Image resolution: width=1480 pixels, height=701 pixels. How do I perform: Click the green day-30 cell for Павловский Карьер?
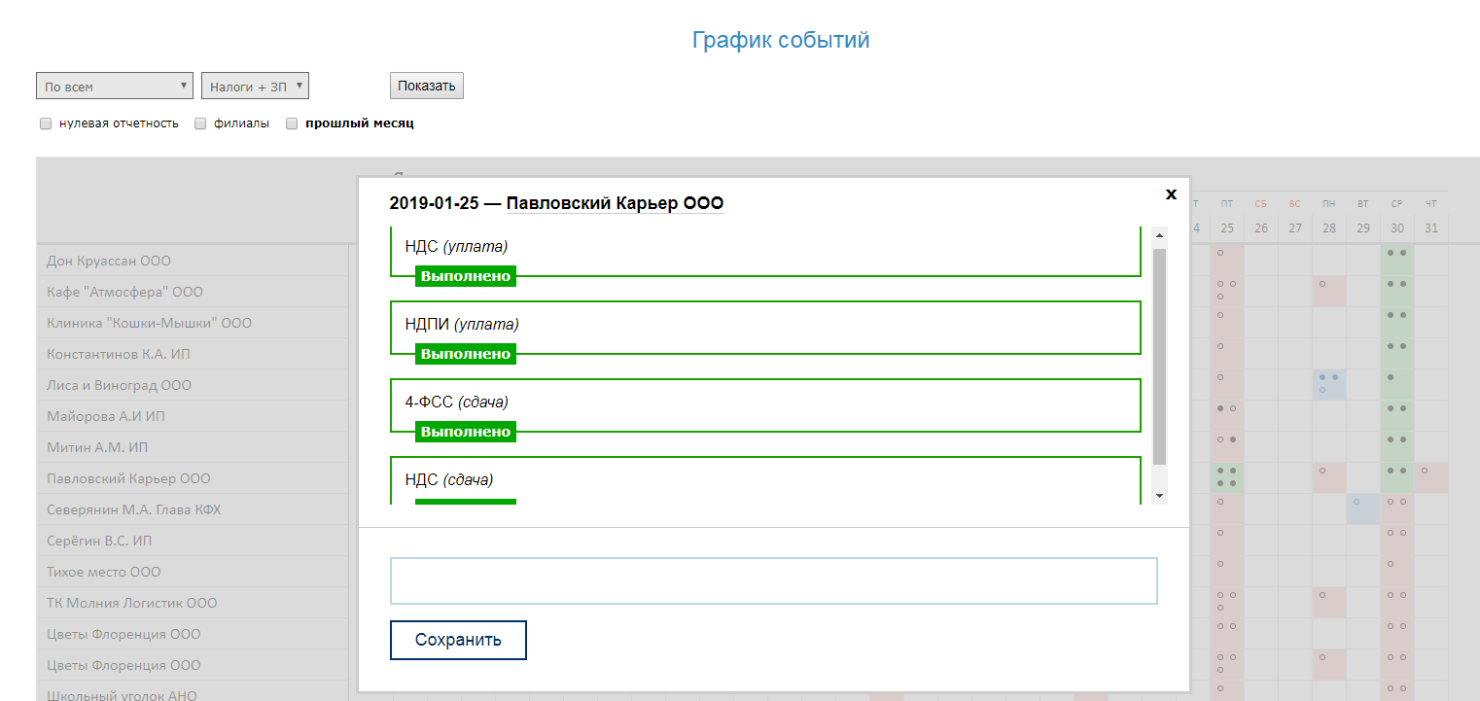click(x=1396, y=477)
